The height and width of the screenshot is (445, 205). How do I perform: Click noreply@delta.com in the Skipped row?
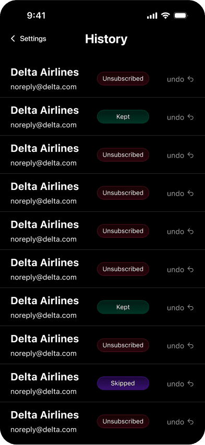tap(43, 392)
